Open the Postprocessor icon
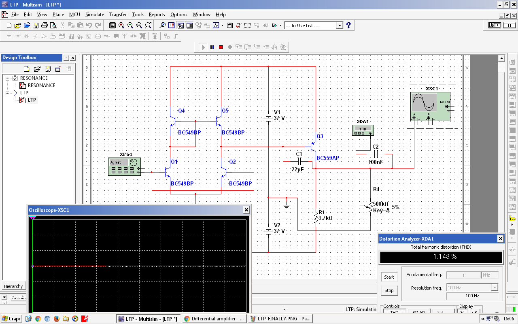Viewport: 518px width, 324px height. [x=229, y=25]
